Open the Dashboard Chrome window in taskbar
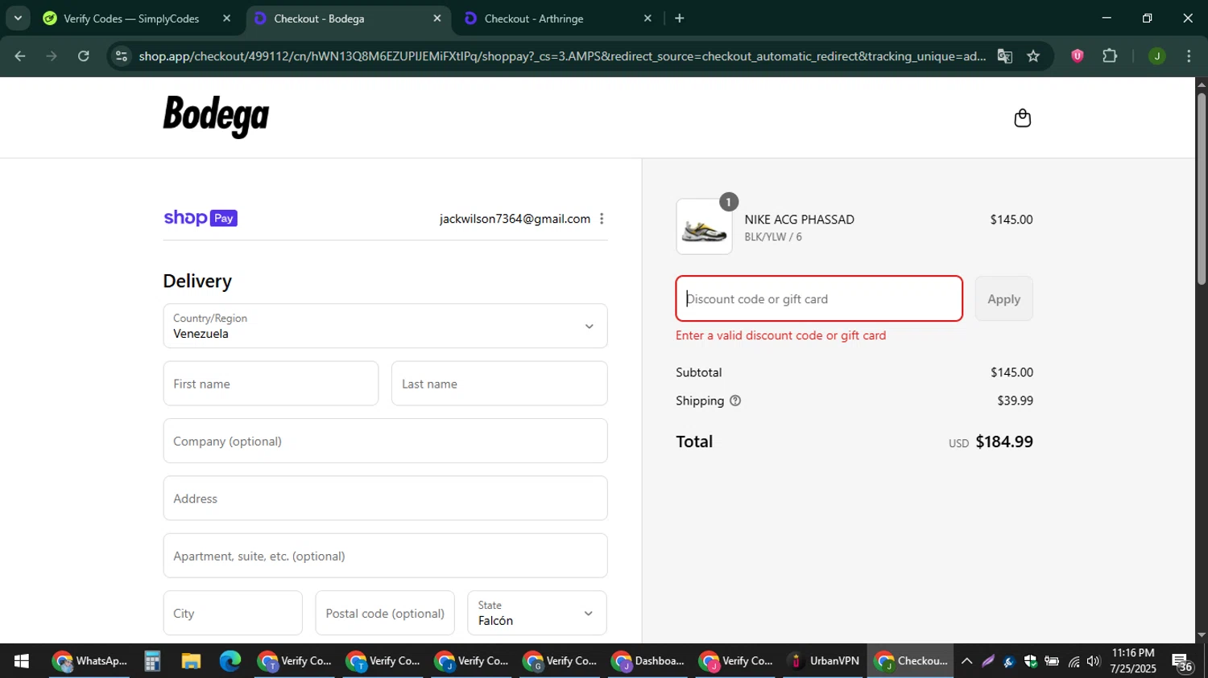1208x678 pixels. (x=647, y=661)
